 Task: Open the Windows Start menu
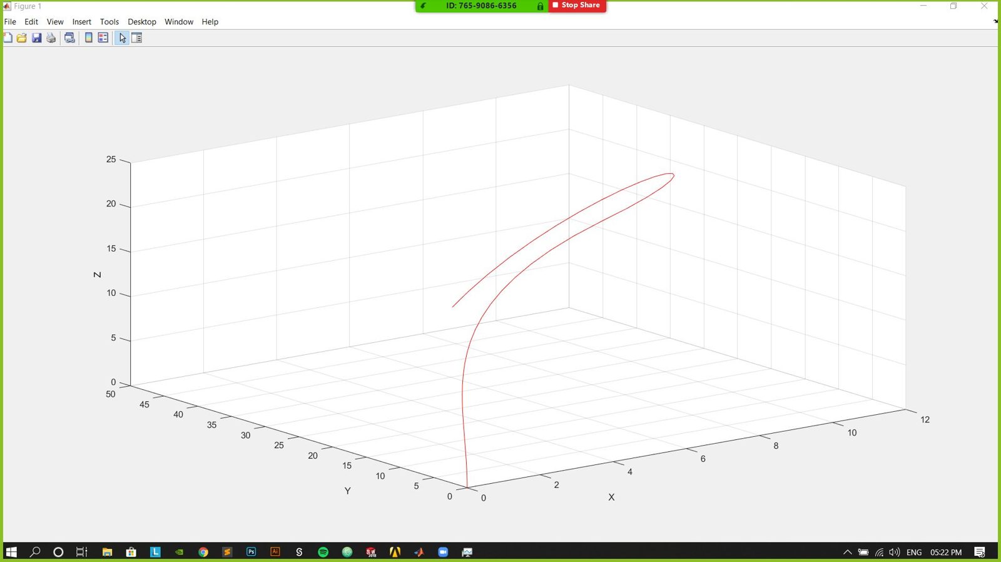click(x=11, y=552)
